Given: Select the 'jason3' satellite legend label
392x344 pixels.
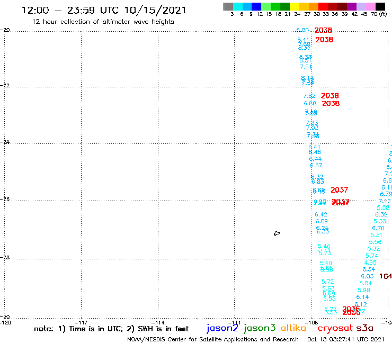Looking at the screenshot, I should (x=260, y=328).
